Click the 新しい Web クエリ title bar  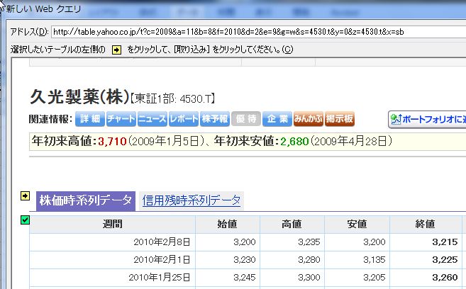[233, 9]
